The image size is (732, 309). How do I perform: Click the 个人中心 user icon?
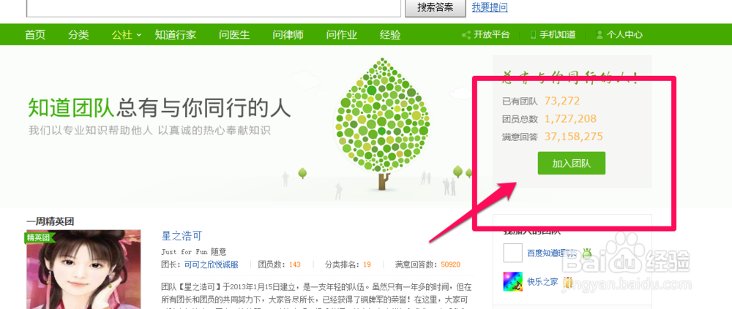pos(600,35)
